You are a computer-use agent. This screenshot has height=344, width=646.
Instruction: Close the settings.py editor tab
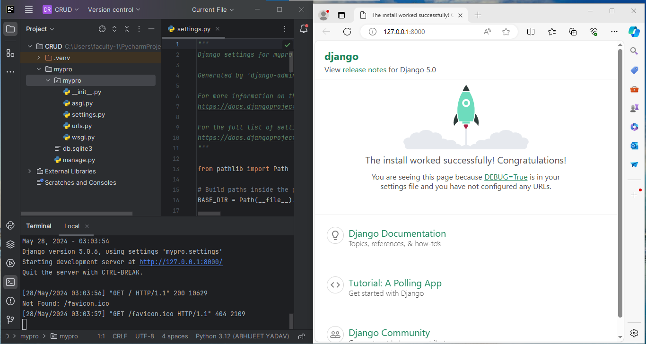click(x=218, y=29)
